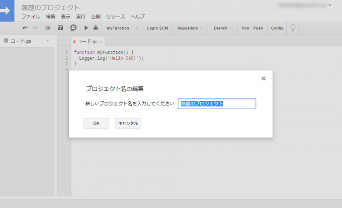Open the 表示 menu
342x208 pixels.
tap(66, 17)
